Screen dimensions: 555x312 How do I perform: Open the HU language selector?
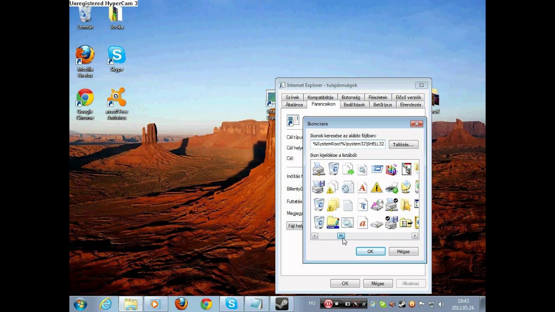tap(312, 303)
